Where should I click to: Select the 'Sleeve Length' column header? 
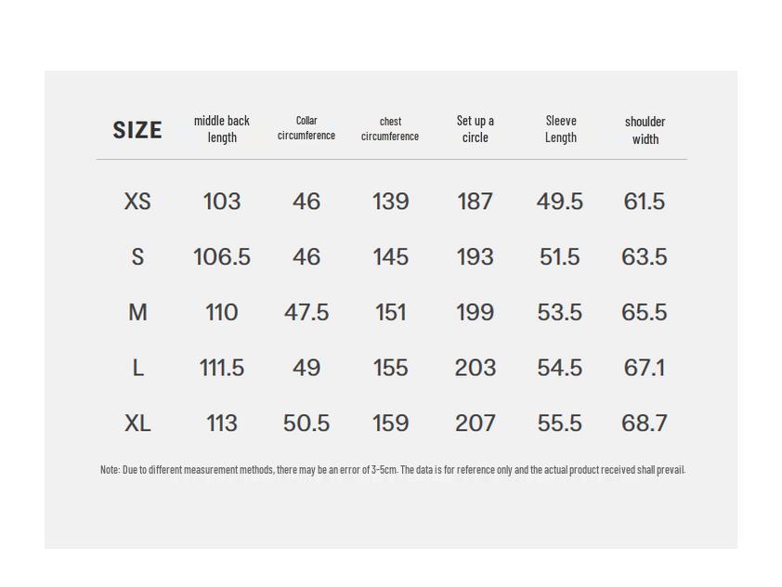point(560,129)
